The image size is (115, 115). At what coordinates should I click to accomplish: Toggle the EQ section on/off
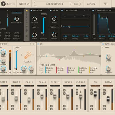click(38, 44)
